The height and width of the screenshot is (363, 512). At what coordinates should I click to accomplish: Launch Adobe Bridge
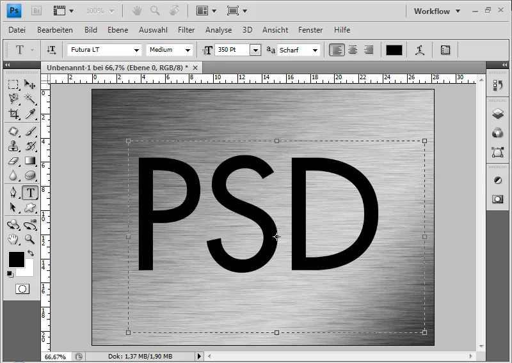pyautogui.click(x=36, y=11)
